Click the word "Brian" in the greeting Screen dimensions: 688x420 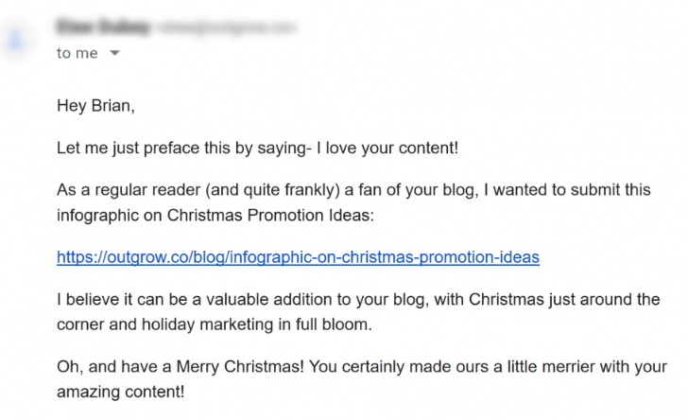coord(111,105)
